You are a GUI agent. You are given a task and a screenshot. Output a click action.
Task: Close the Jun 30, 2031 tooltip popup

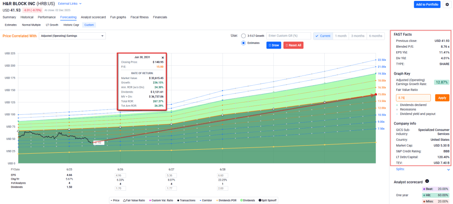tap(162, 57)
